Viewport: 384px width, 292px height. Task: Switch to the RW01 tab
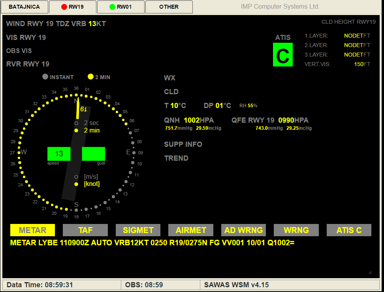coord(120,7)
